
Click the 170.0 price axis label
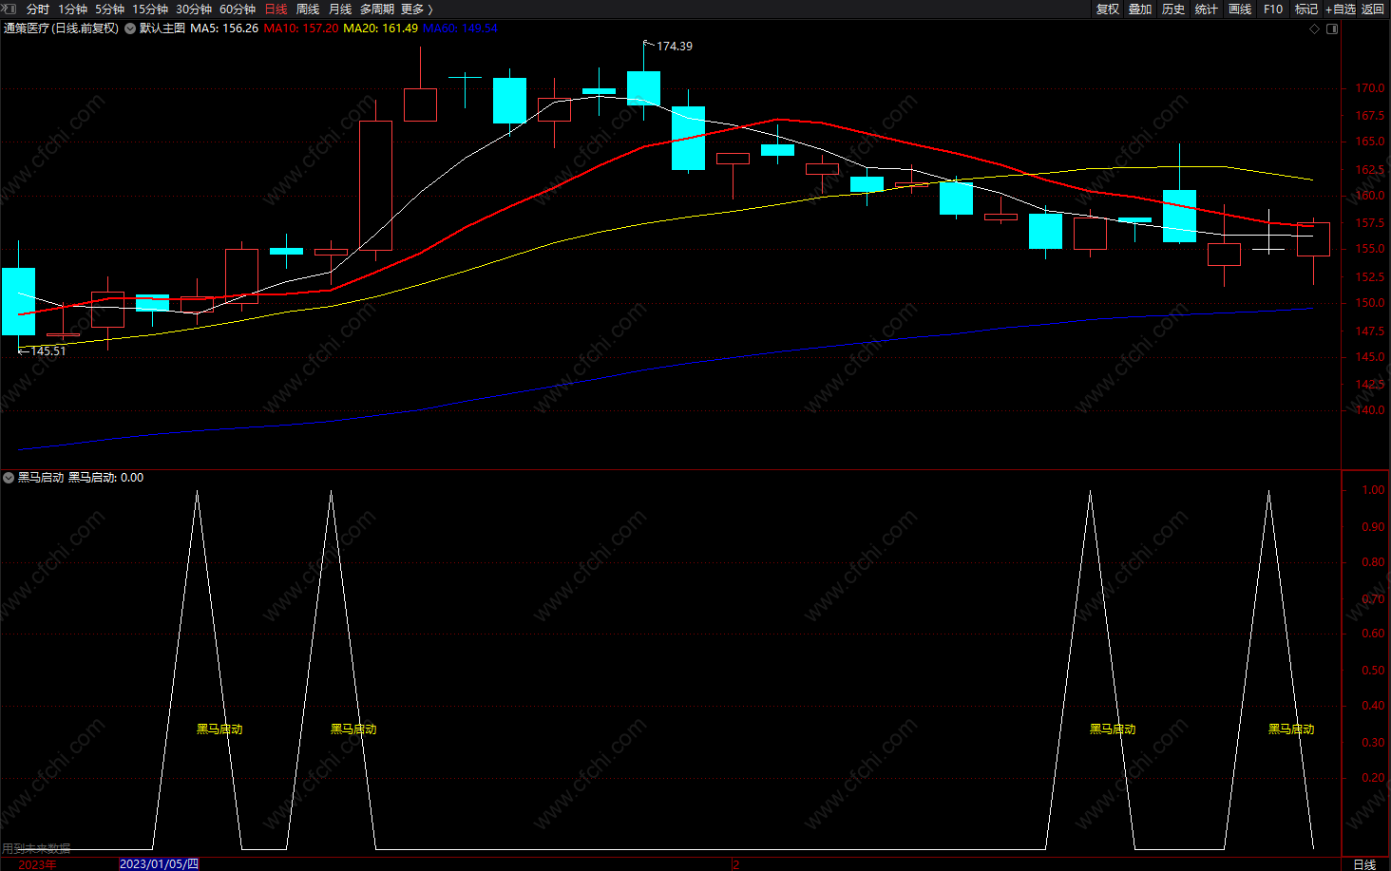[x=1370, y=88]
